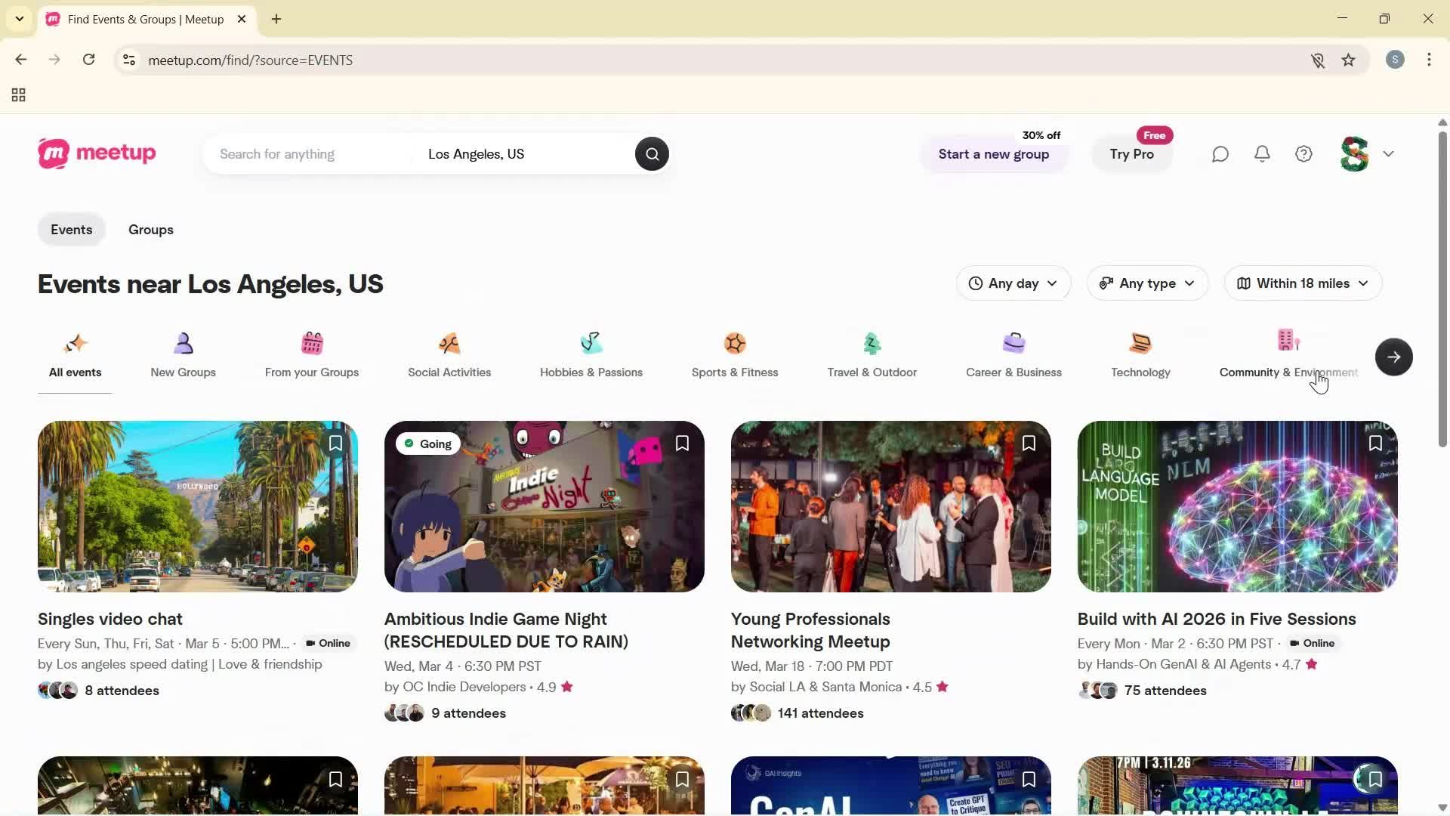
Task: Click the Career & Business category icon
Action: 1013,344
